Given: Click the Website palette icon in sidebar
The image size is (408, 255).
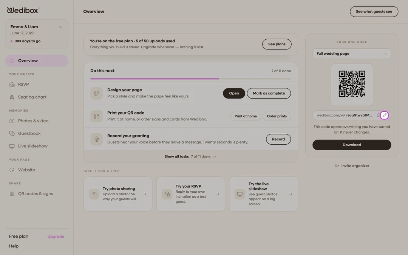Looking at the screenshot, I should (x=12, y=170).
